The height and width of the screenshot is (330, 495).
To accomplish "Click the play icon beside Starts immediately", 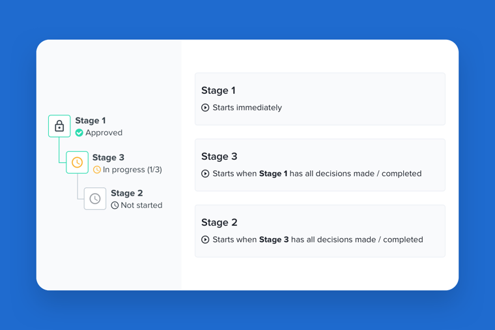I will coord(205,108).
